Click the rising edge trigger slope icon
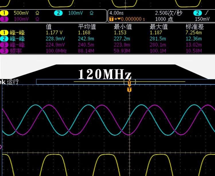The image size is (215, 176). point(206,13)
